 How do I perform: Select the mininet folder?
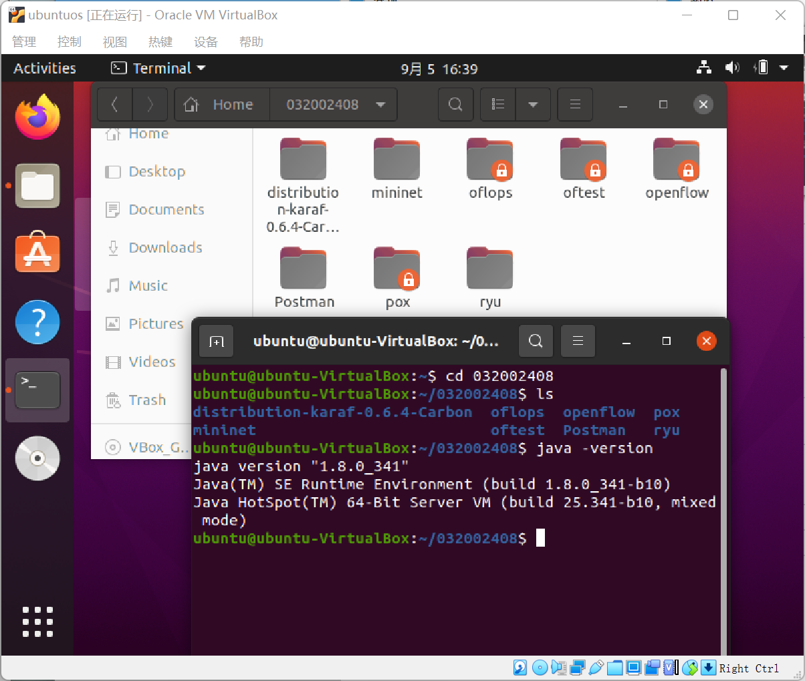[396, 169]
